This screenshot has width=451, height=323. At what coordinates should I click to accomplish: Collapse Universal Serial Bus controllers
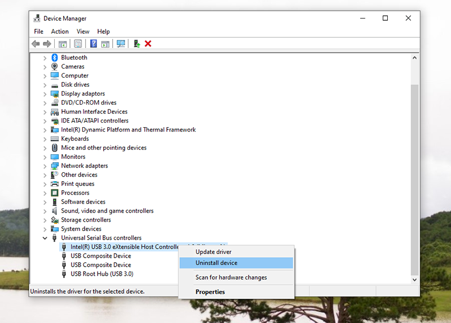[45, 238]
